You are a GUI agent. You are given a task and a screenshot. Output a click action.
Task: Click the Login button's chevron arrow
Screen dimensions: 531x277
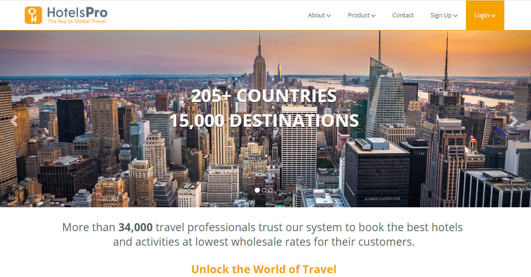tap(493, 15)
